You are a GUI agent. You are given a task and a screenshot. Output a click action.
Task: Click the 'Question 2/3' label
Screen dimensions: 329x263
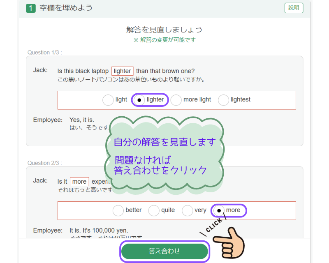point(44,163)
